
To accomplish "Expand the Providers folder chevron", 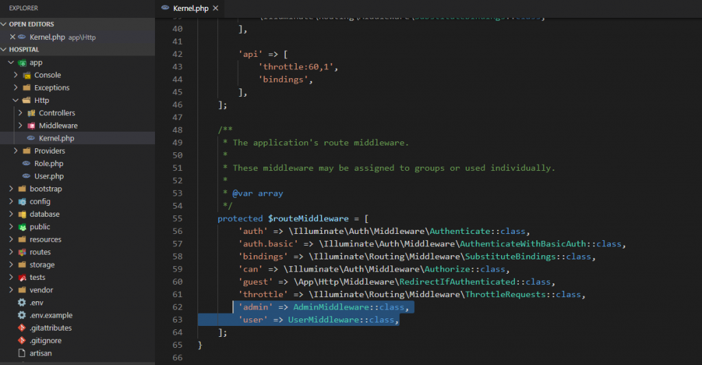I will (x=16, y=151).
